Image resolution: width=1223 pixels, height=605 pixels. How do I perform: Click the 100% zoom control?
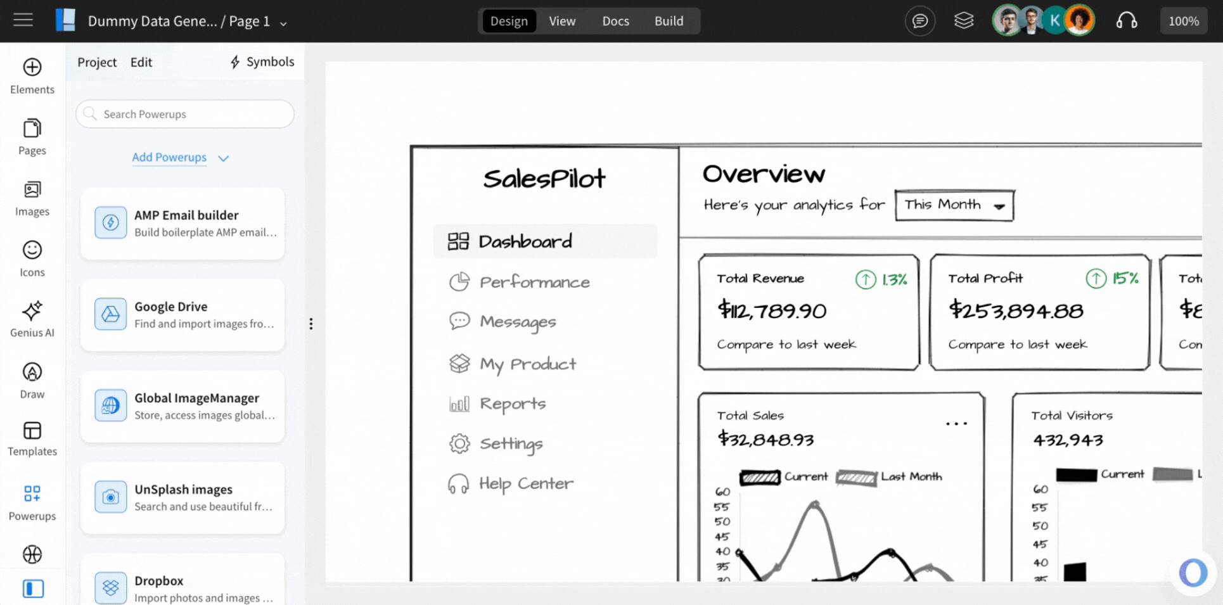coord(1183,20)
